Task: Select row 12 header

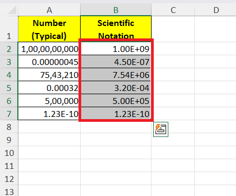Action: (x=9, y=179)
